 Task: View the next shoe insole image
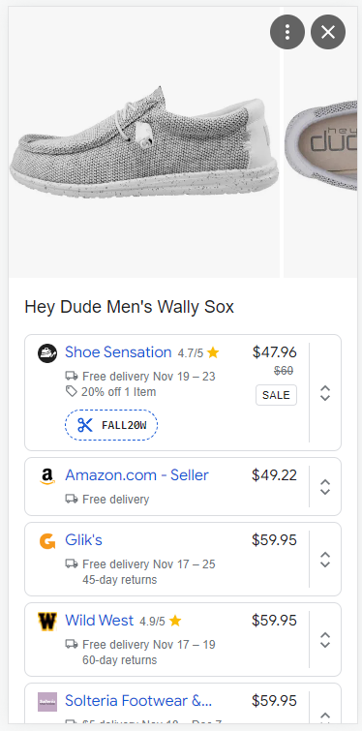pyautogui.click(x=321, y=142)
